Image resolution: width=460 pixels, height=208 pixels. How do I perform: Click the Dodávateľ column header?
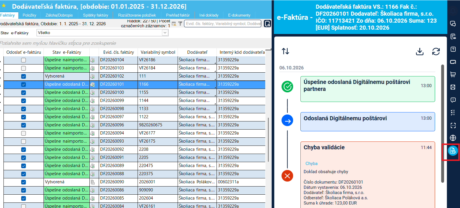197,52
